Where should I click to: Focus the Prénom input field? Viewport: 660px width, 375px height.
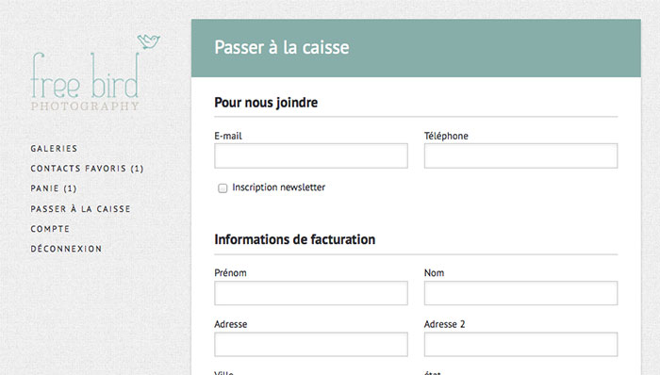click(311, 293)
